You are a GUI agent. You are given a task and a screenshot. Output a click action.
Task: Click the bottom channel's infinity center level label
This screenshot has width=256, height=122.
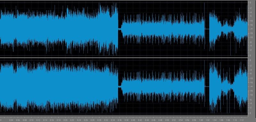coord(250,87)
